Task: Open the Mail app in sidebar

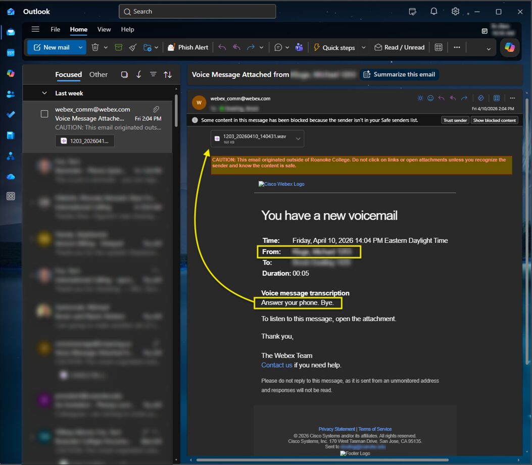Action: pyautogui.click(x=11, y=32)
